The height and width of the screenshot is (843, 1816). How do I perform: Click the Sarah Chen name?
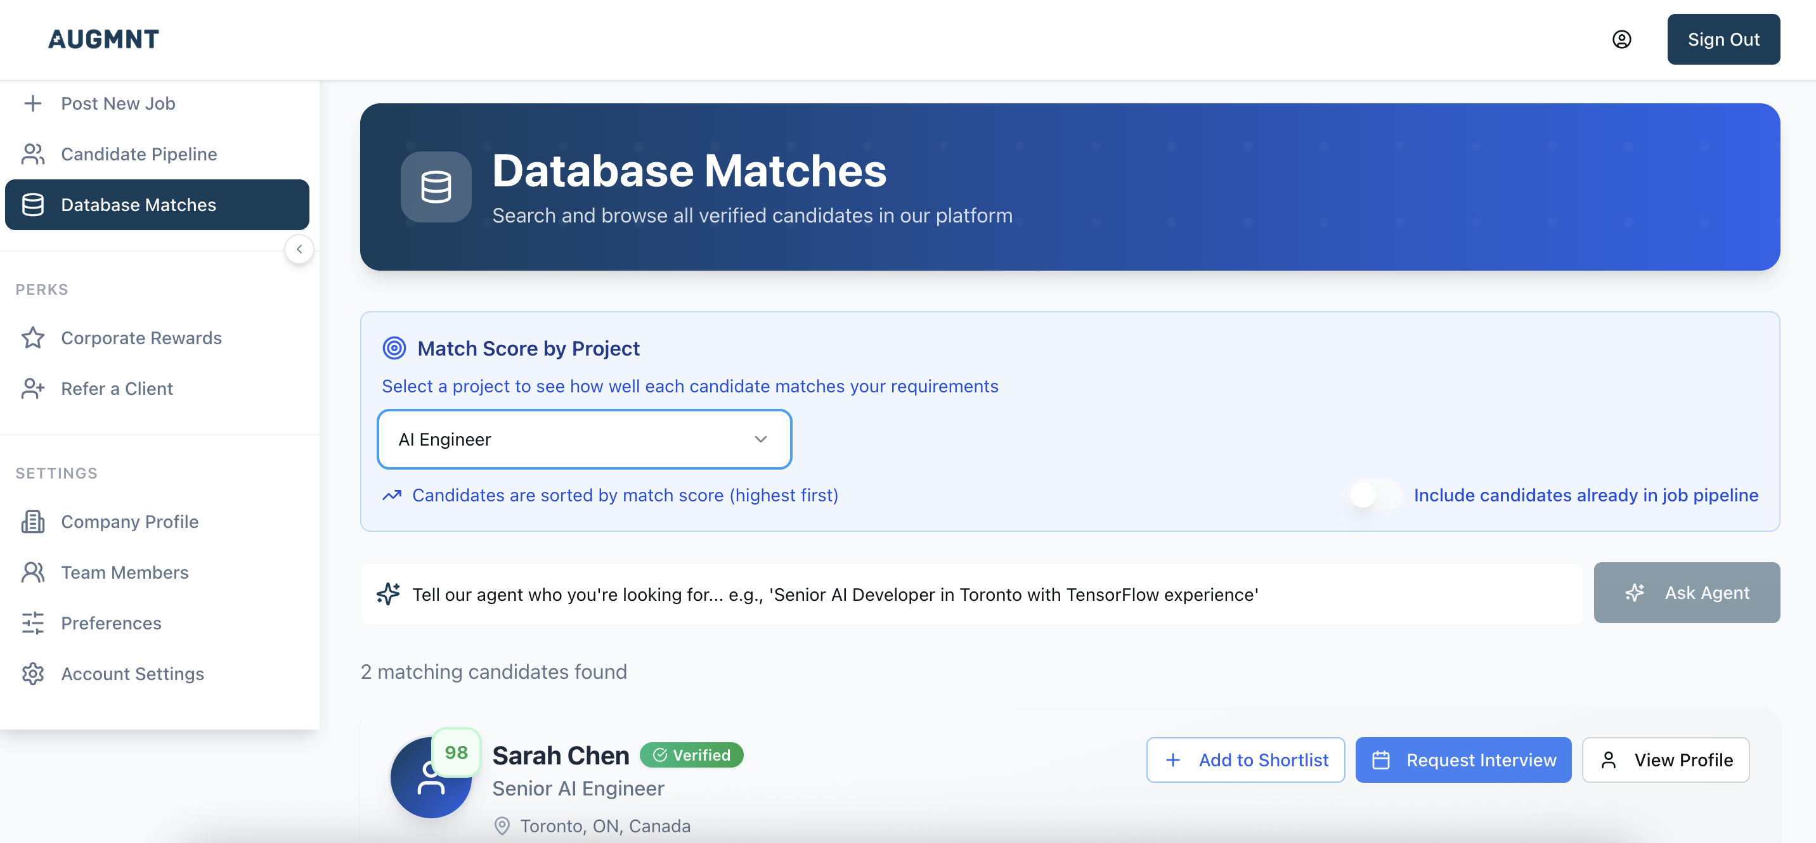click(561, 756)
